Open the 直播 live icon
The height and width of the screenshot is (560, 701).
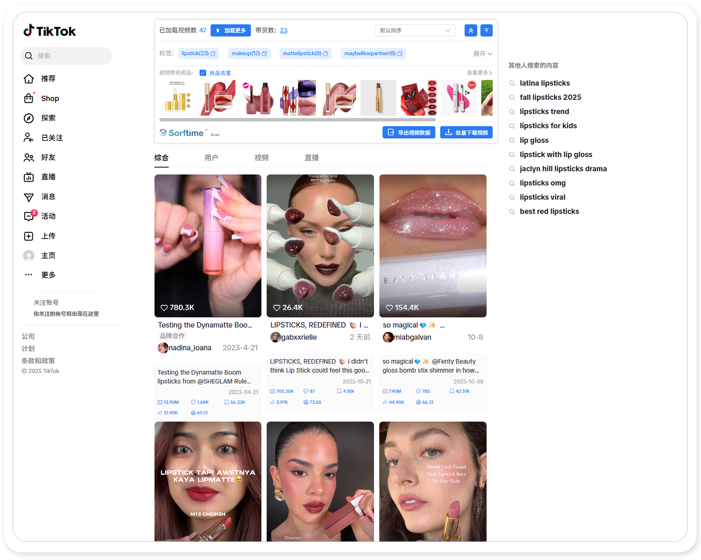[29, 176]
